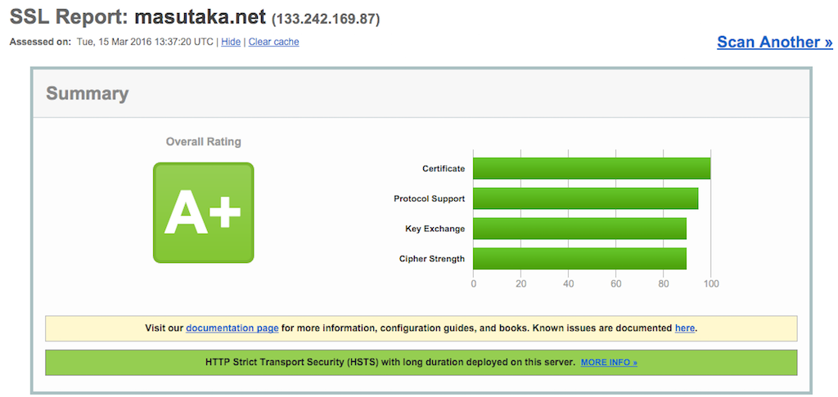Open the documentation page link

point(232,328)
